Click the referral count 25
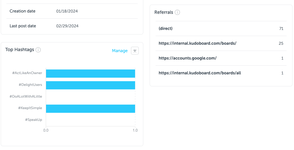The image size is (294, 150). coord(281,43)
